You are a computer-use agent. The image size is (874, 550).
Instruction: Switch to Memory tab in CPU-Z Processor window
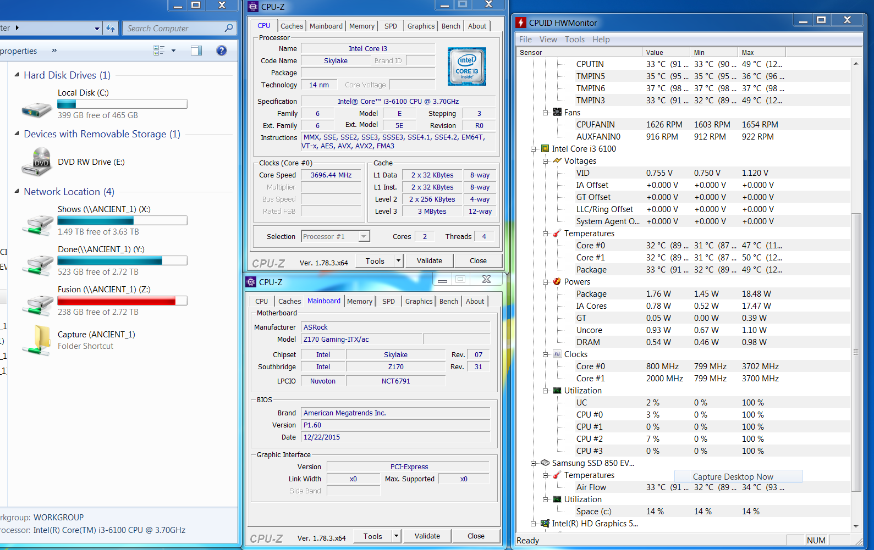coord(362,26)
